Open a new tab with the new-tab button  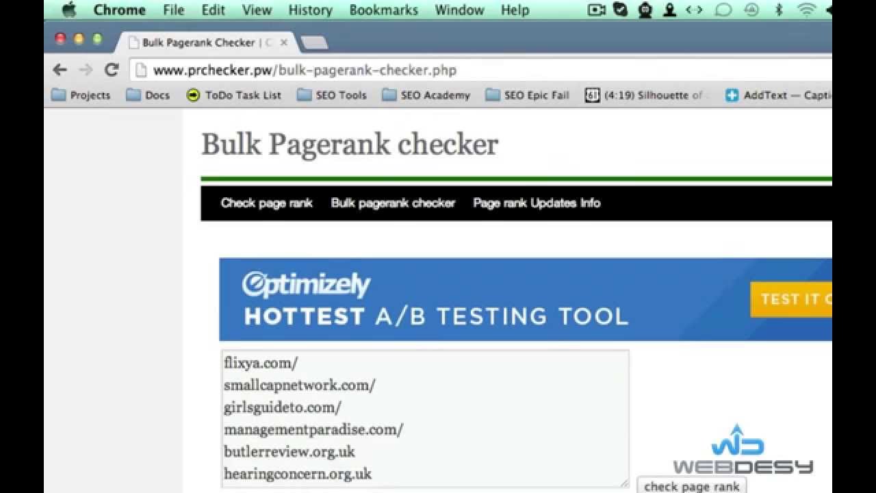click(x=314, y=42)
